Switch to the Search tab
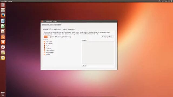Viewport: 173px width, 97px height. pos(65,29)
